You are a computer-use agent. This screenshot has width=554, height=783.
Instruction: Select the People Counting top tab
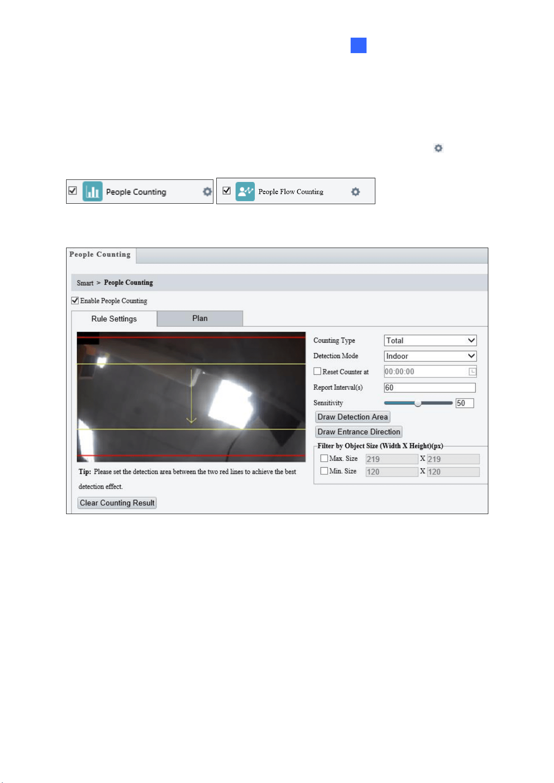coord(100,255)
